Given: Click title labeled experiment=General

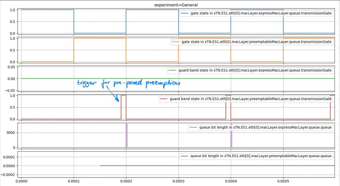Looking at the screenshot, I should (x=176, y=5).
